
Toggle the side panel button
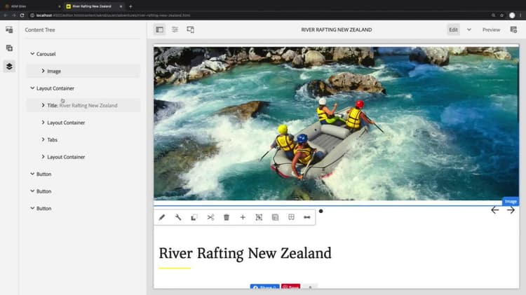160,30
